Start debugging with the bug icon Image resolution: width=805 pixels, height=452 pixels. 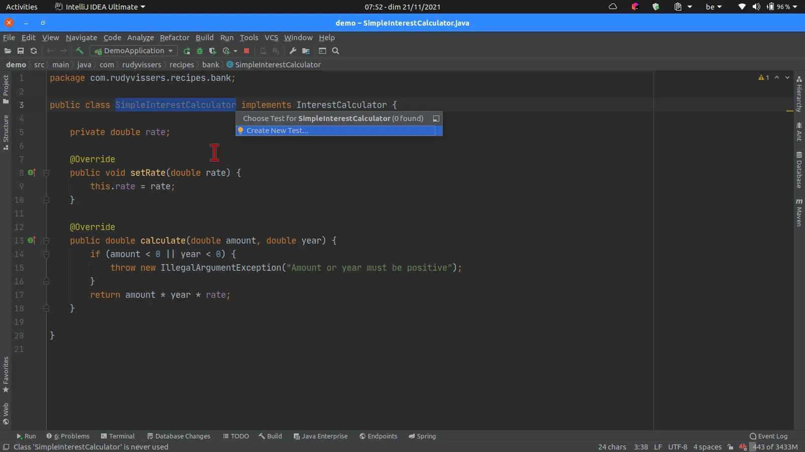(200, 51)
